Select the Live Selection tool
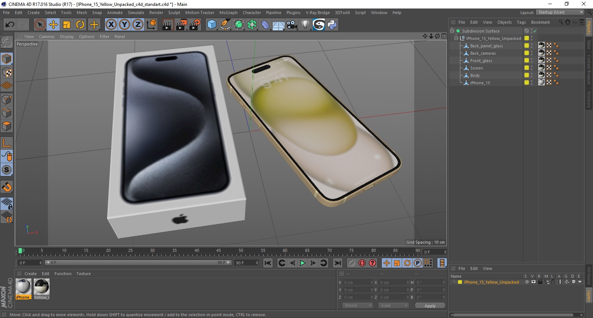The width and height of the screenshot is (593, 318). coord(40,25)
